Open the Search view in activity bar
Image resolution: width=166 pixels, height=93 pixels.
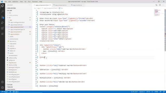[2, 11]
